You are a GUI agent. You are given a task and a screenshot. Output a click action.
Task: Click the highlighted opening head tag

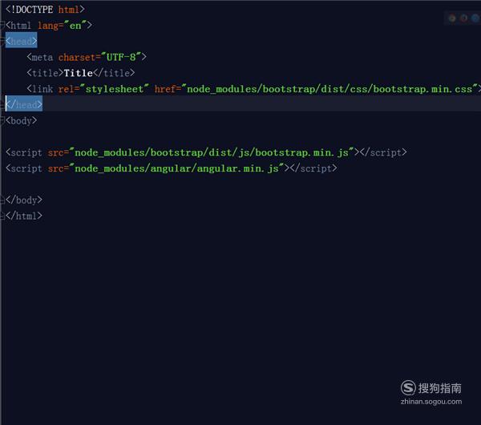tap(21, 41)
